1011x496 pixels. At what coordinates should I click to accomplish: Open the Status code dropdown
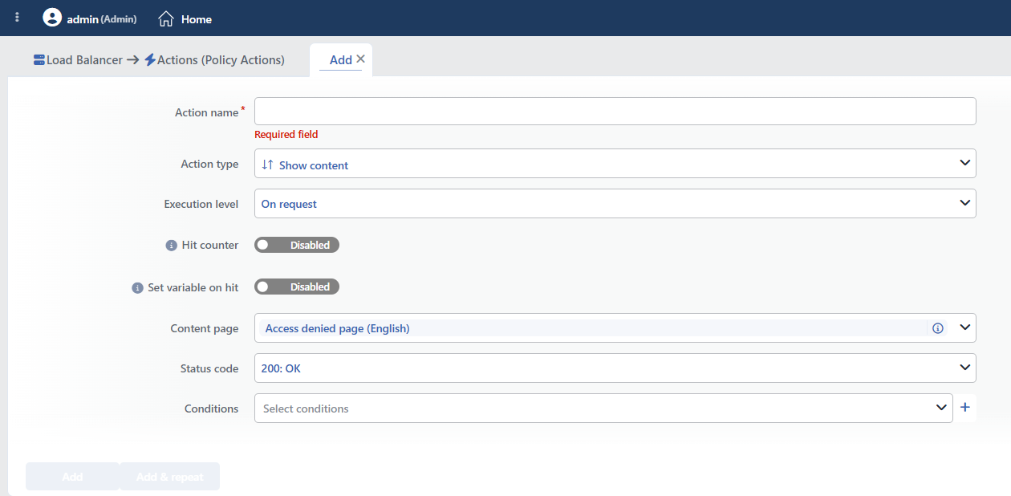click(x=615, y=368)
